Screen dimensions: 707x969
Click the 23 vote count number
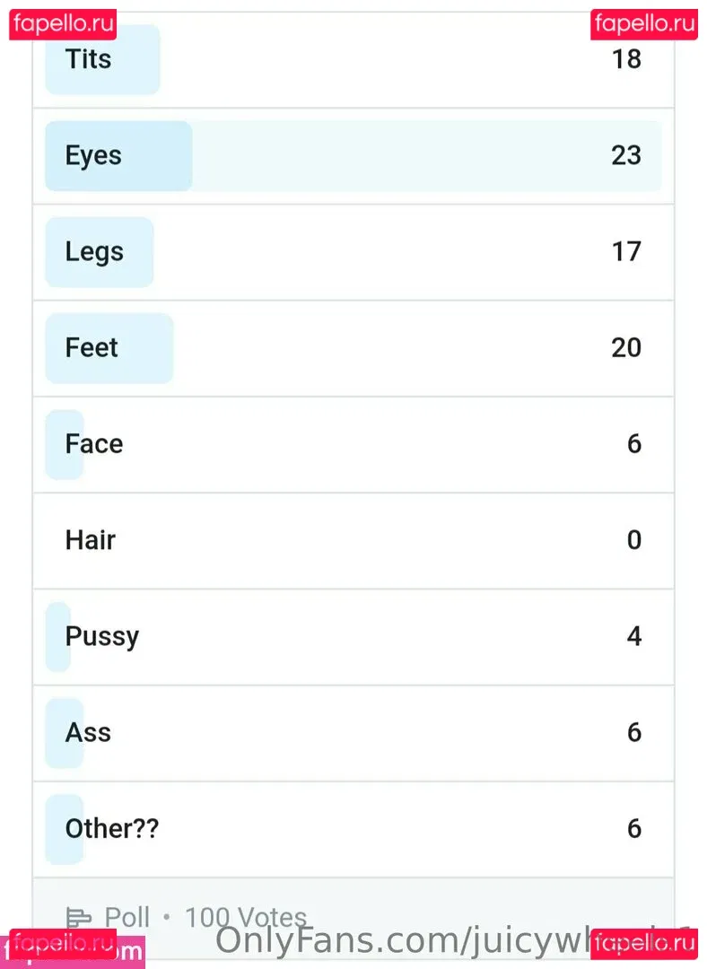(x=626, y=155)
